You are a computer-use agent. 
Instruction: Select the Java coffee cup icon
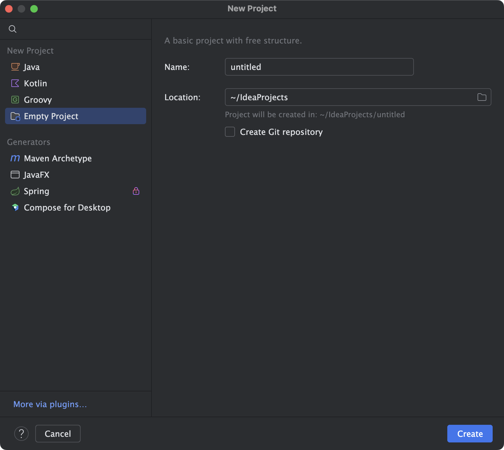15,67
